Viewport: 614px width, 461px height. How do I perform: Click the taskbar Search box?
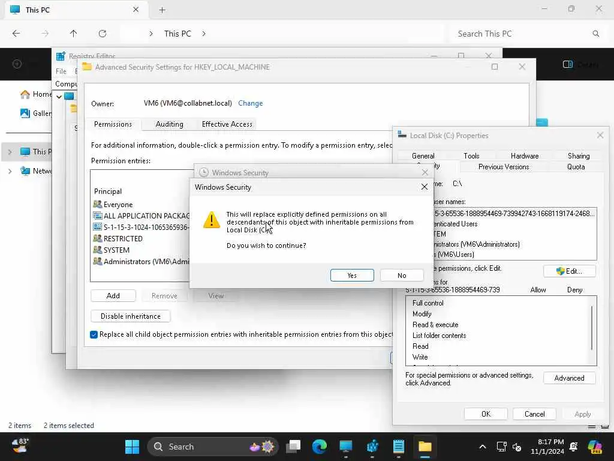[213, 447]
